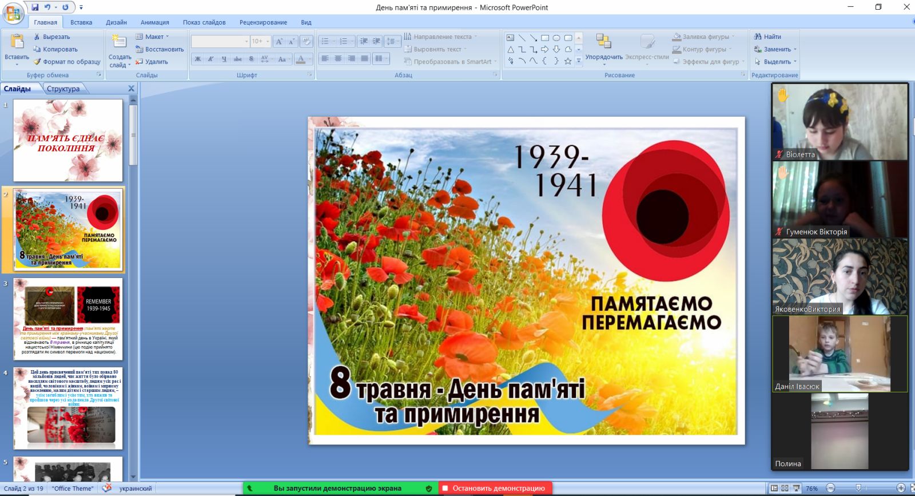The image size is (915, 496).
Task: Click the Создать слайд new slide icon
Action: pos(119,42)
